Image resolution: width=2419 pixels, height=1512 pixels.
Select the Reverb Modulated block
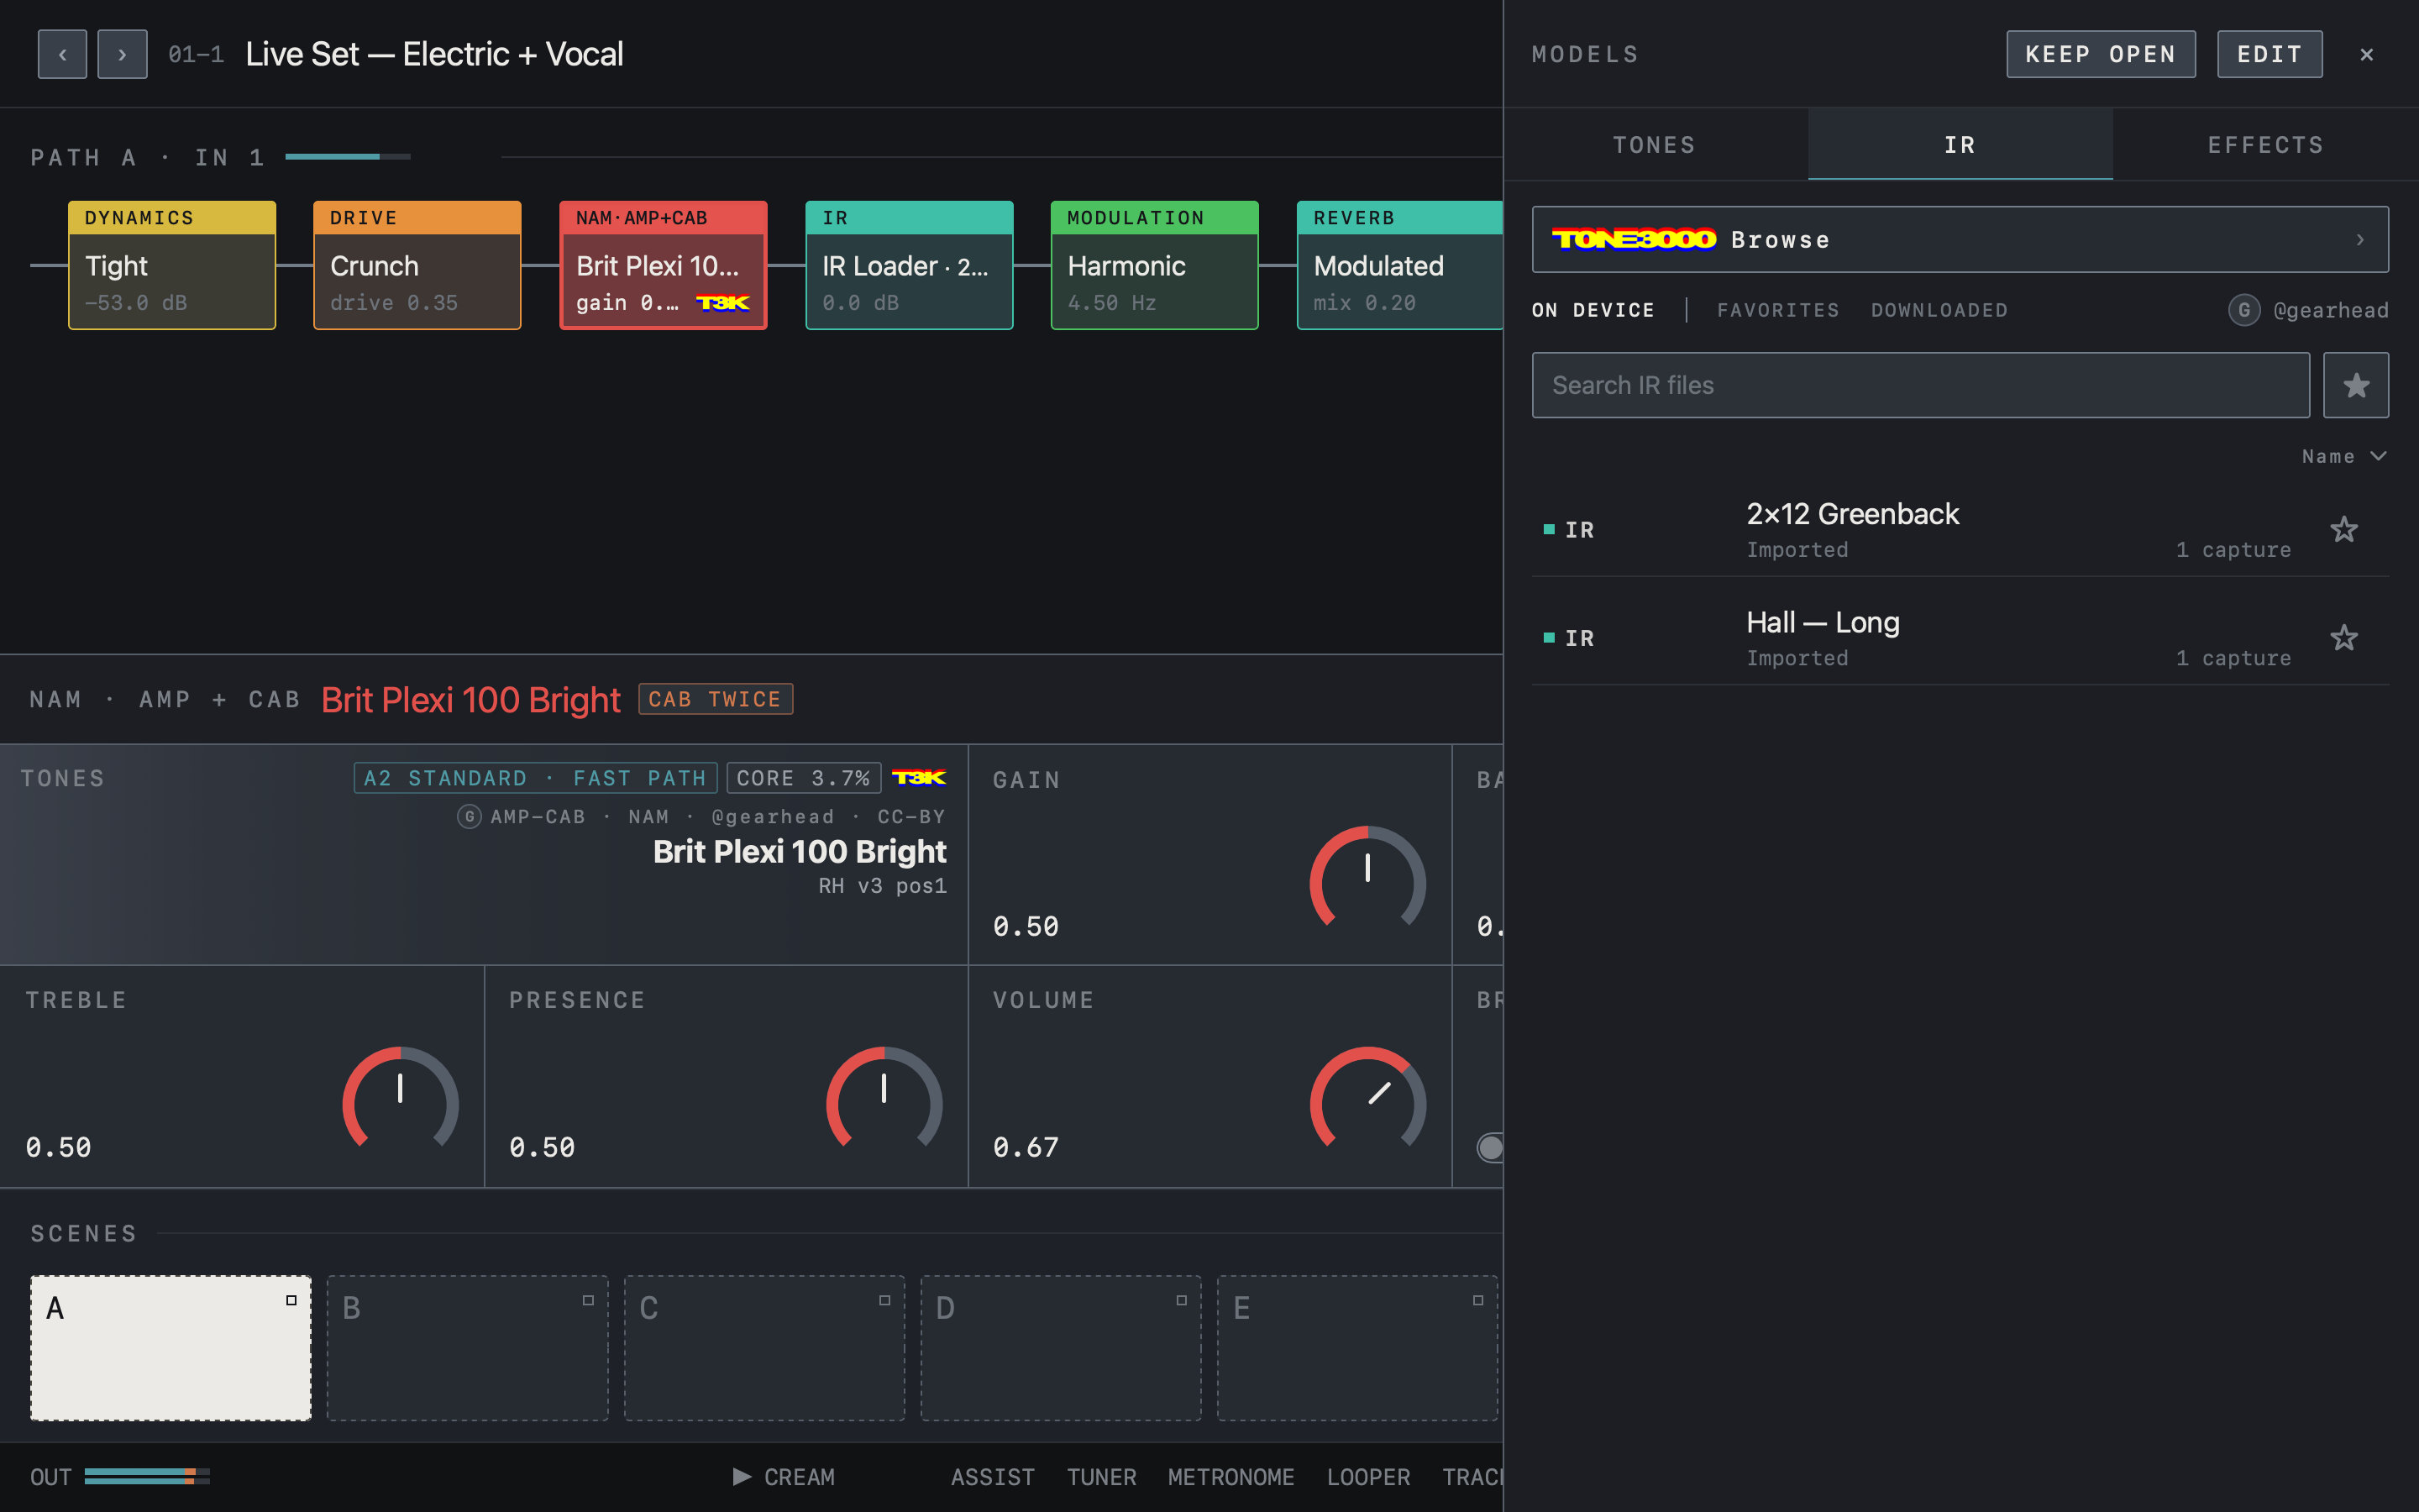tap(1399, 265)
